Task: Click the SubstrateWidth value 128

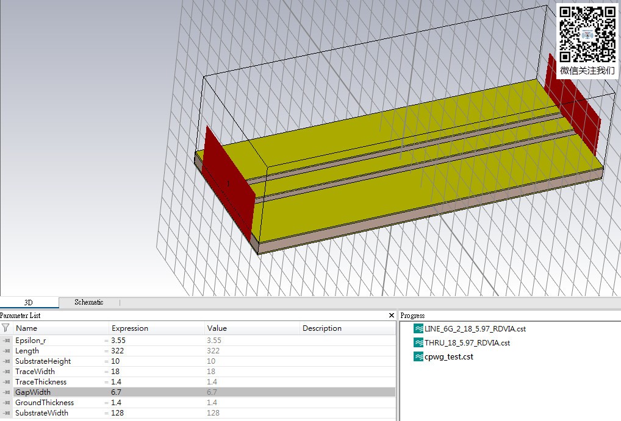Action: 213,412
